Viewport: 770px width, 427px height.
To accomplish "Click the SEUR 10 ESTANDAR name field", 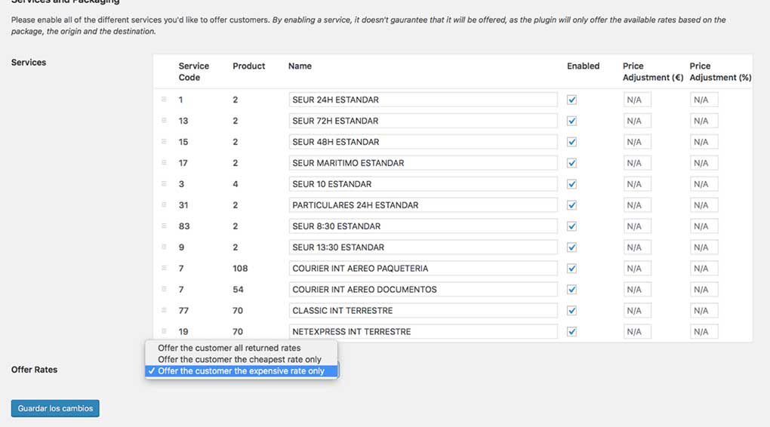I will [x=423, y=184].
